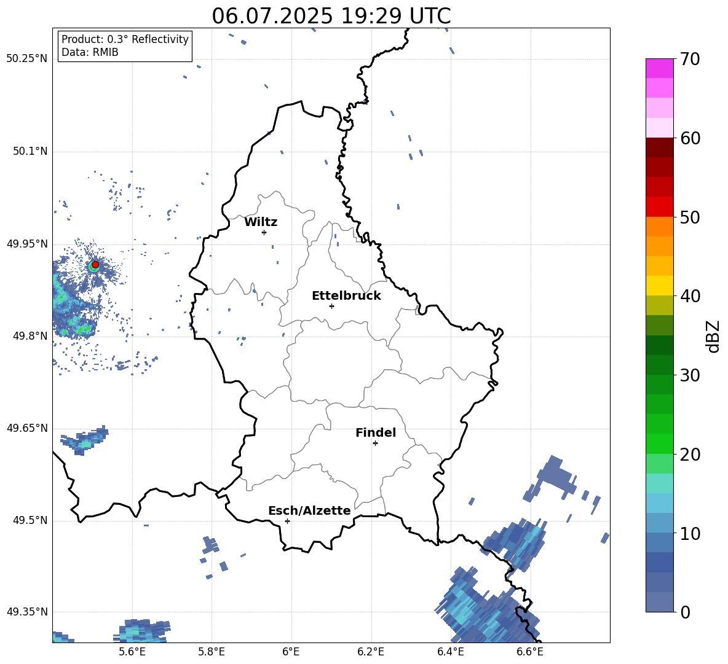Screen dimensions: 728x664
Task: Click the Product: 0.3° Reflectivity text
Action: coord(125,39)
